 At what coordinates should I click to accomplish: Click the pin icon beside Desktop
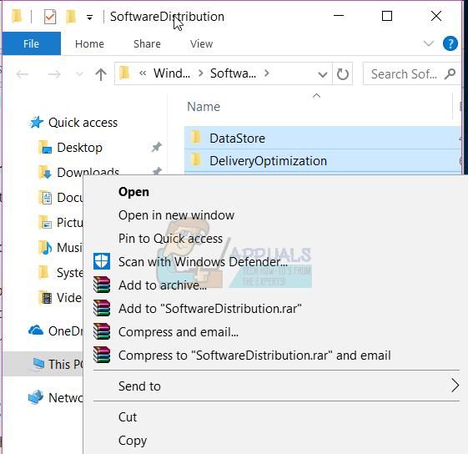click(x=156, y=147)
